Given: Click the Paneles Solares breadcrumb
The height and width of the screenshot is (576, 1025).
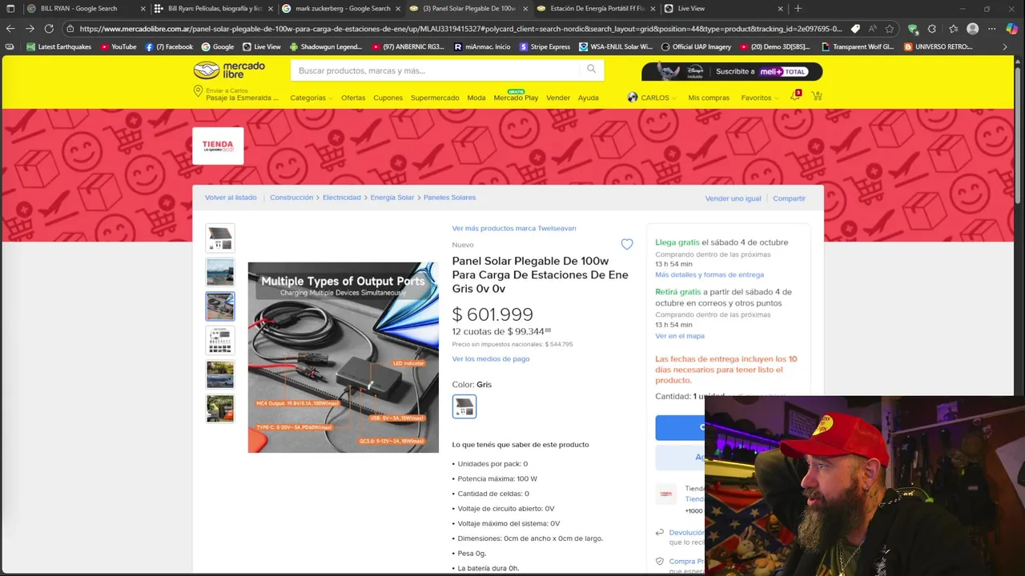Looking at the screenshot, I should (x=449, y=198).
